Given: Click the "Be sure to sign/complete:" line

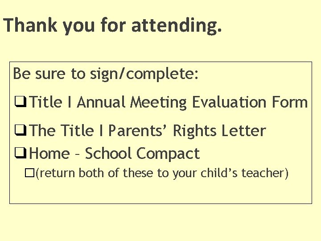Looking at the screenshot, I should coord(106,74).
